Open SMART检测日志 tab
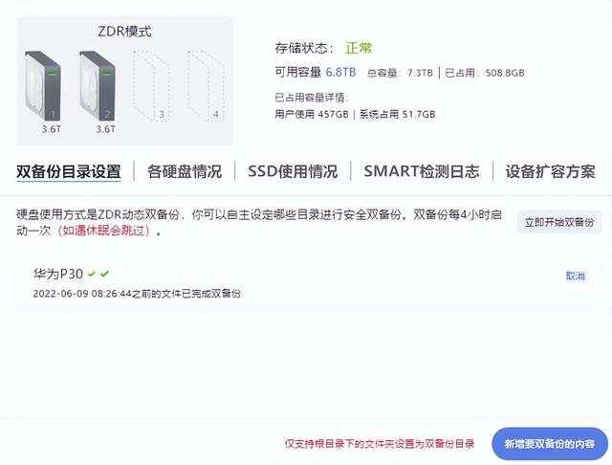Viewport: 612px width, 465px height. pos(422,171)
